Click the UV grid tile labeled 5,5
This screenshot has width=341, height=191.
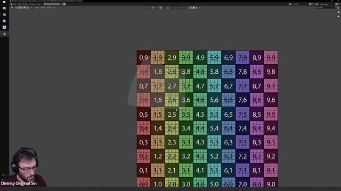(x=214, y=114)
